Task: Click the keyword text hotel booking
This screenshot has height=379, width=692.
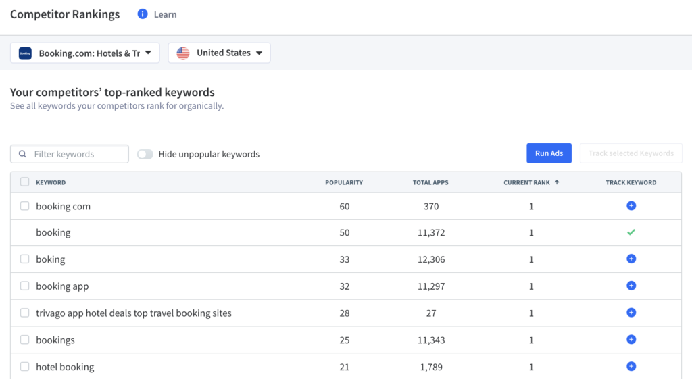Action: coord(65,367)
